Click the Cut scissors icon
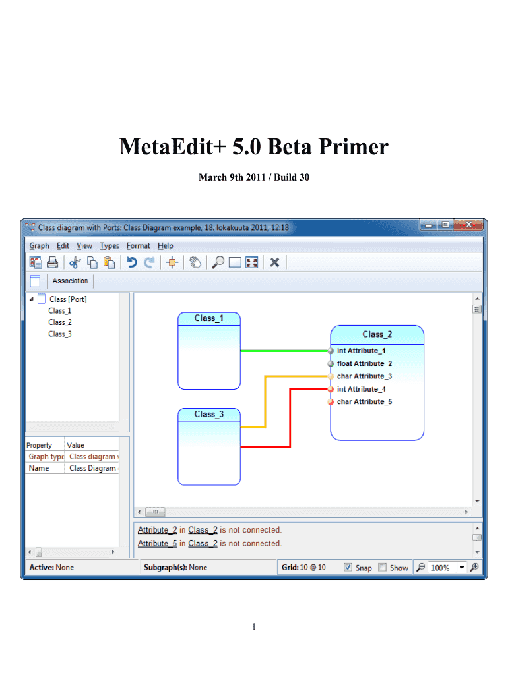The width and height of the screenshot is (508, 675). point(74,262)
